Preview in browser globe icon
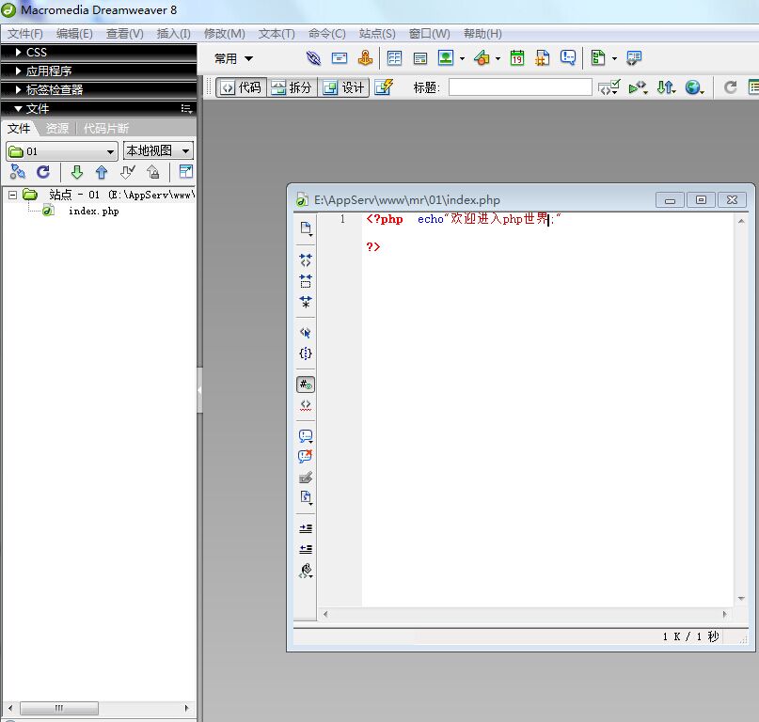 [695, 87]
